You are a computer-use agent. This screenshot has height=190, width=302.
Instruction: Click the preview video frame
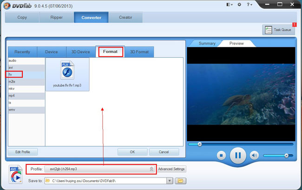(241, 94)
